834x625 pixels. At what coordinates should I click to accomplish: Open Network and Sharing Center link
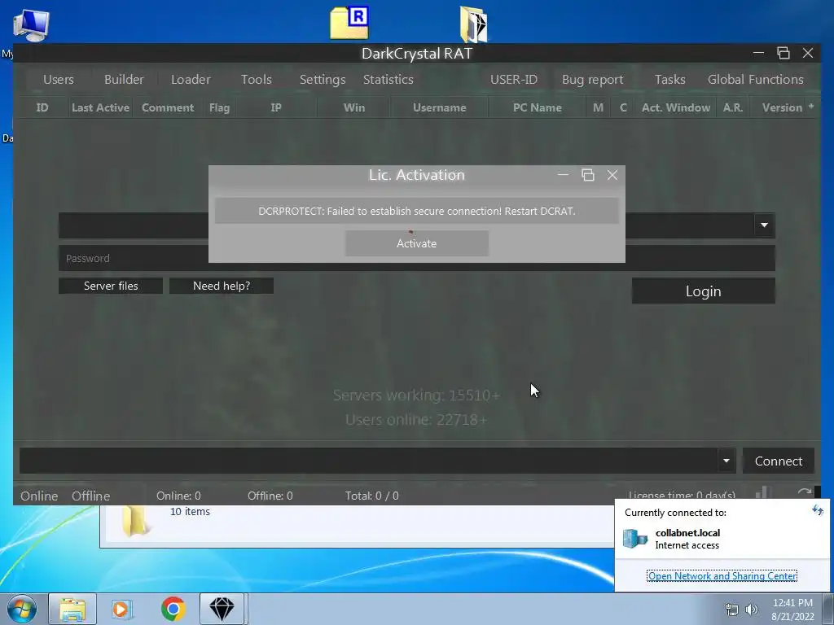[722, 576]
